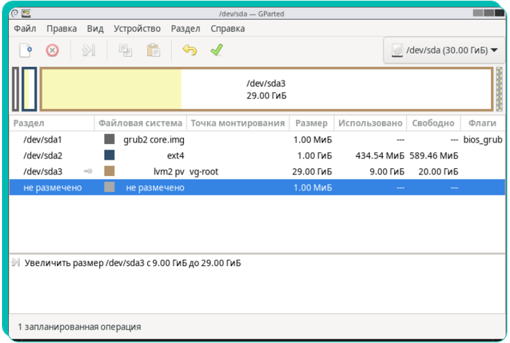The width and height of the screenshot is (510, 343).
Task: Click the Размер column header
Action: click(x=311, y=123)
